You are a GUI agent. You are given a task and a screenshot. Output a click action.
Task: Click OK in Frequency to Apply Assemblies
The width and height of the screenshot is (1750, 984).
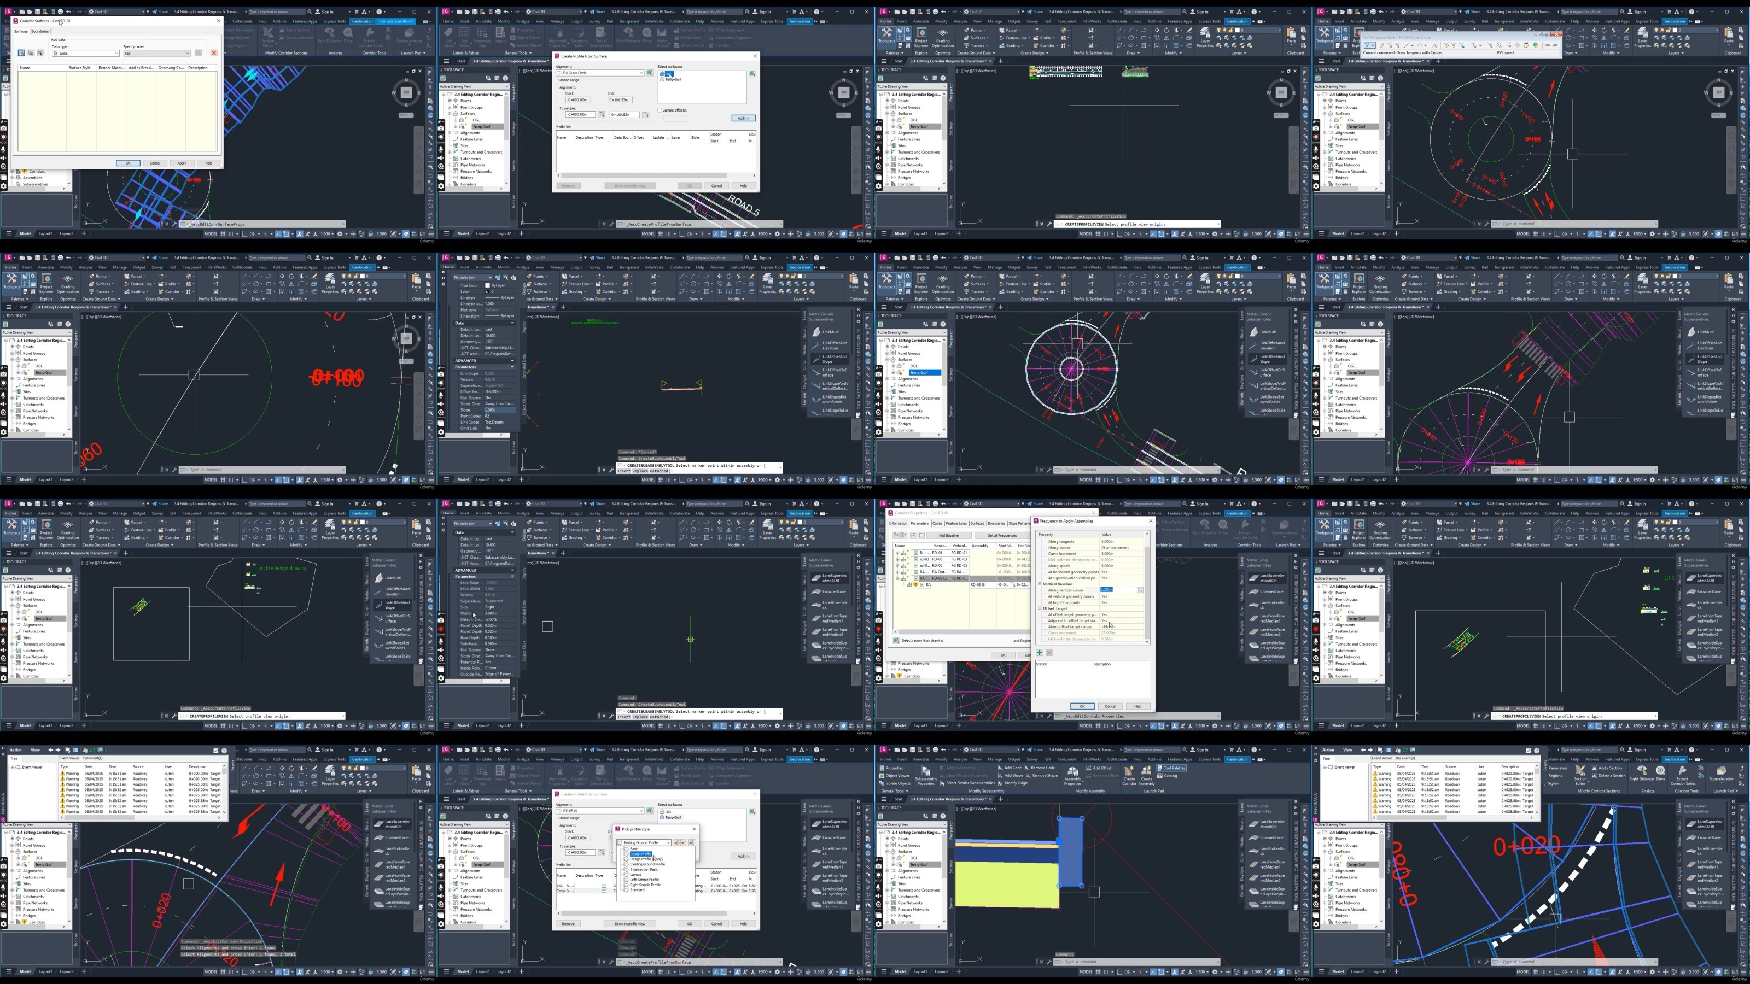pyautogui.click(x=1082, y=706)
